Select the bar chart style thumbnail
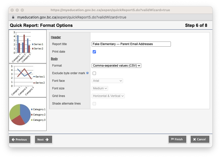Viewport: 221px width, 158px height. tap(28, 45)
